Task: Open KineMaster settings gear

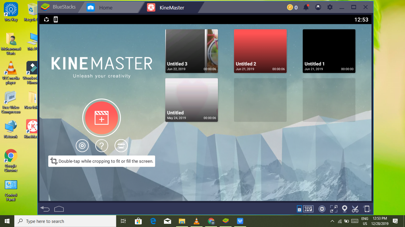Action: 82,146
